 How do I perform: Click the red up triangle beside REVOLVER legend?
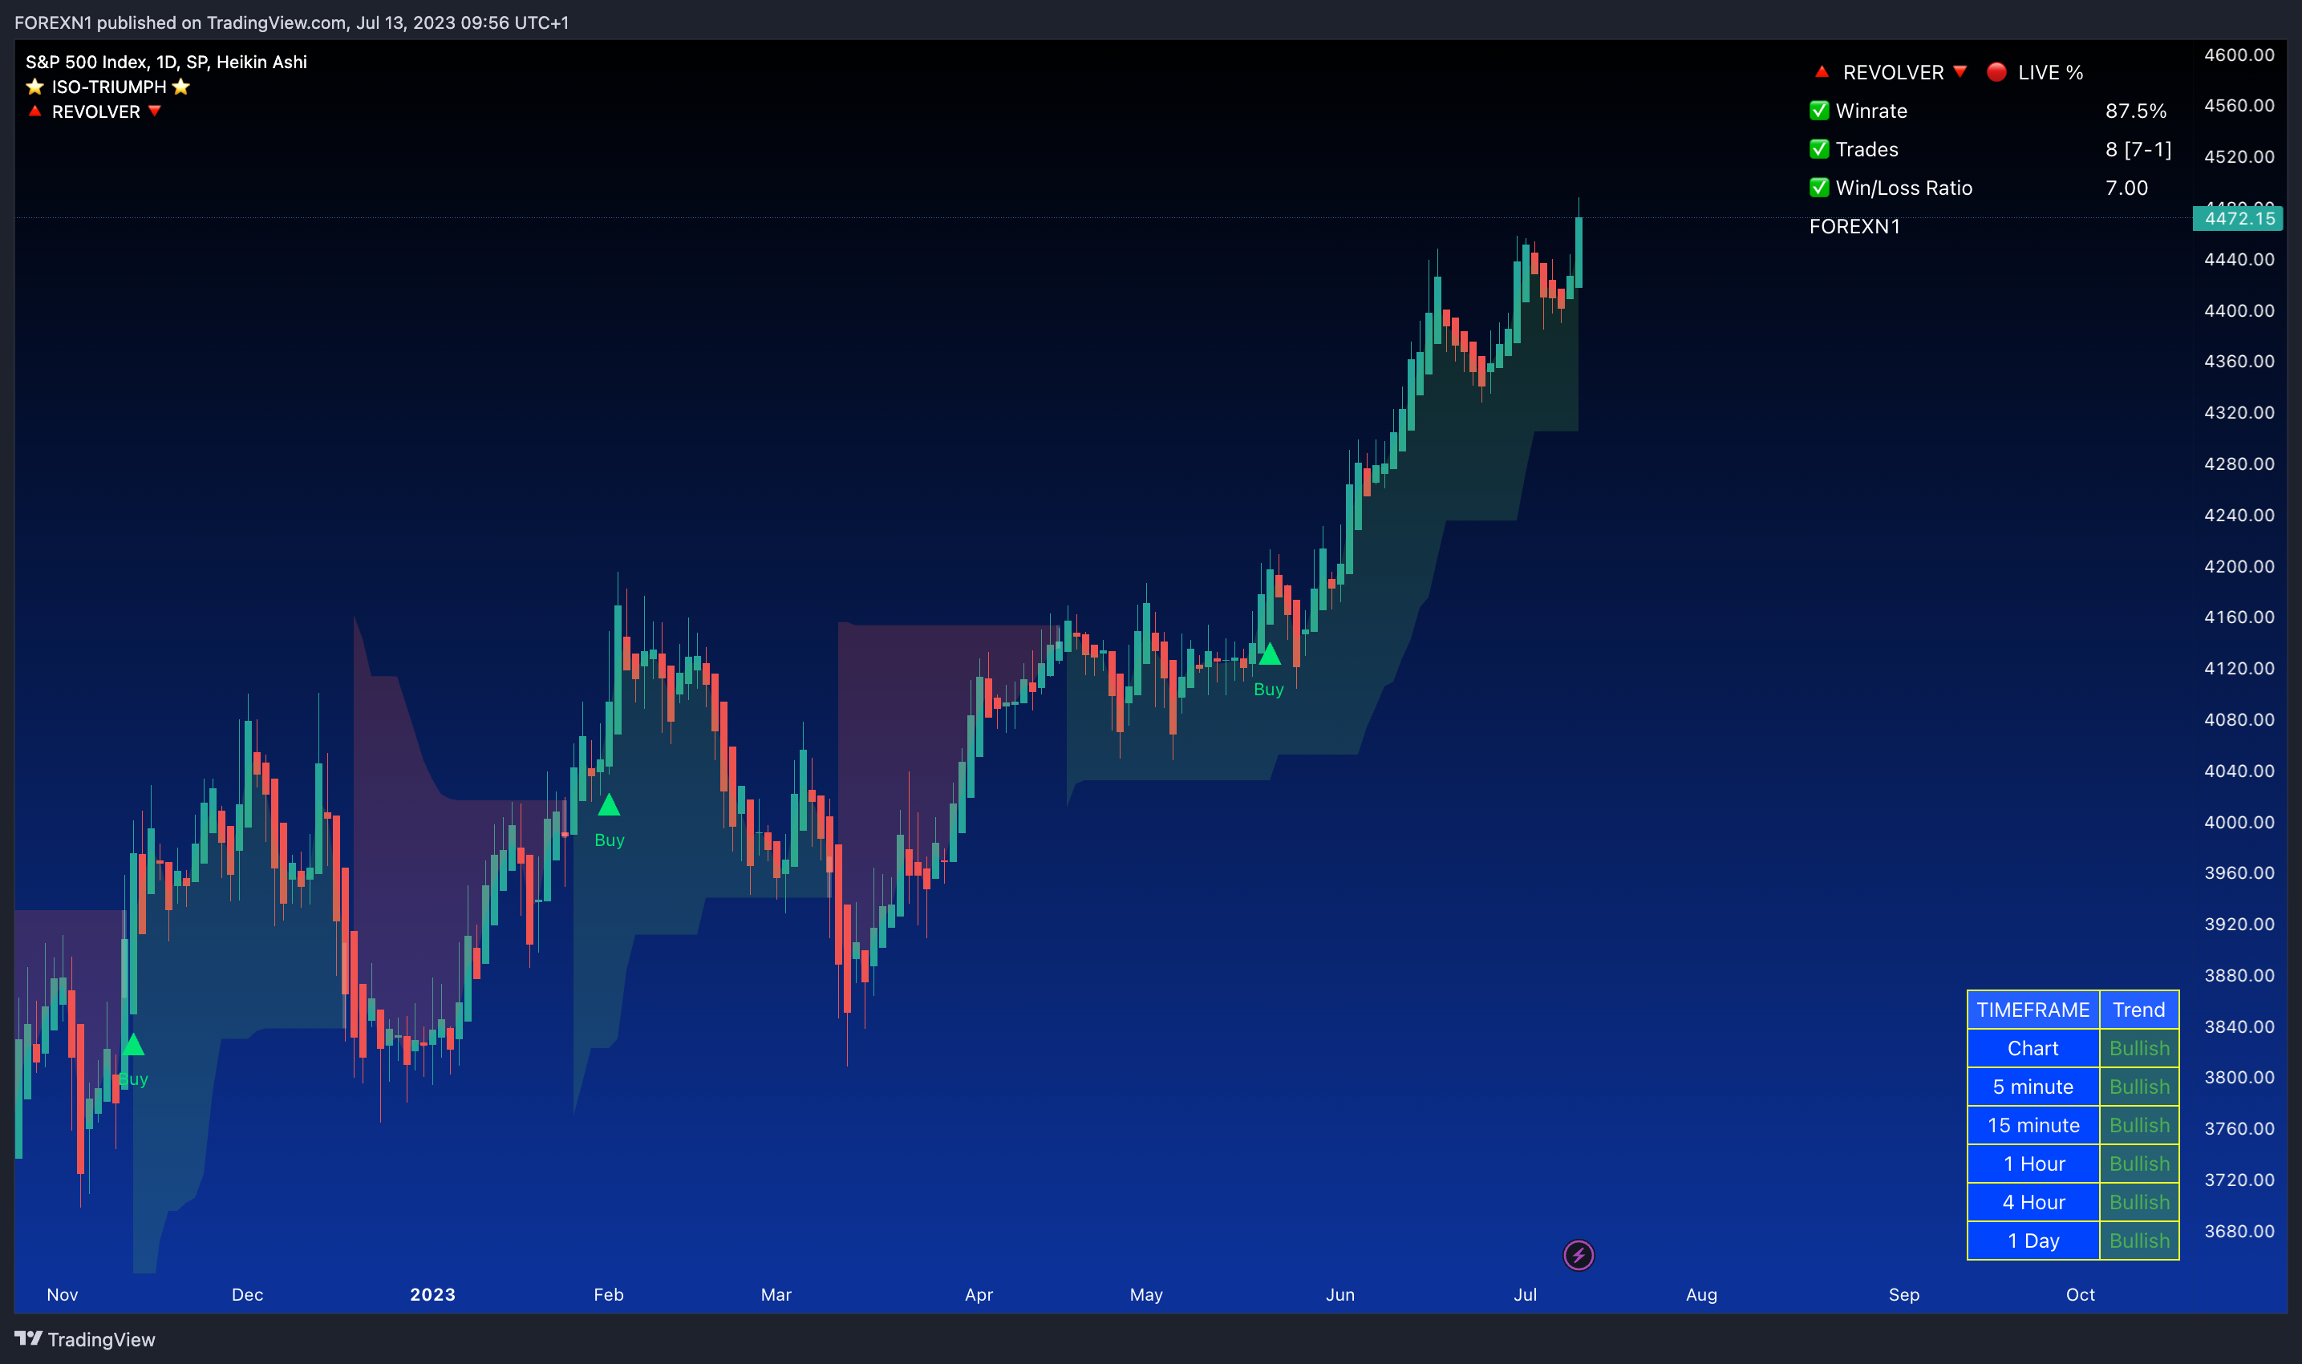35,111
